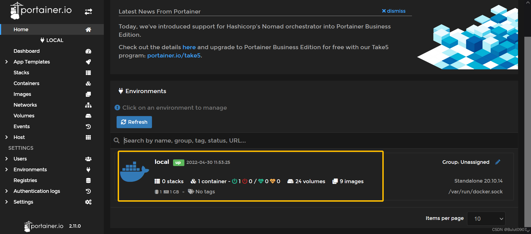
Task: Click the '24 volumes' count
Action: [x=306, y=181]
